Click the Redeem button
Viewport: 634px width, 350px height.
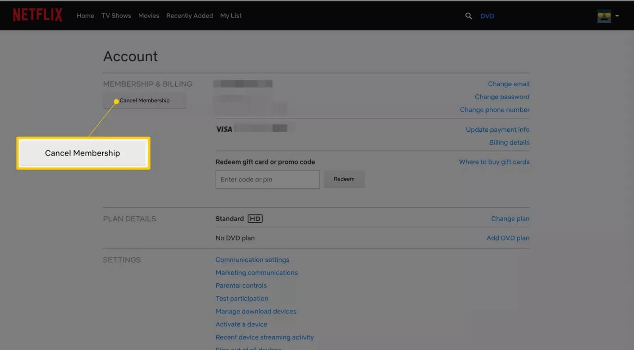coord(344,179)
